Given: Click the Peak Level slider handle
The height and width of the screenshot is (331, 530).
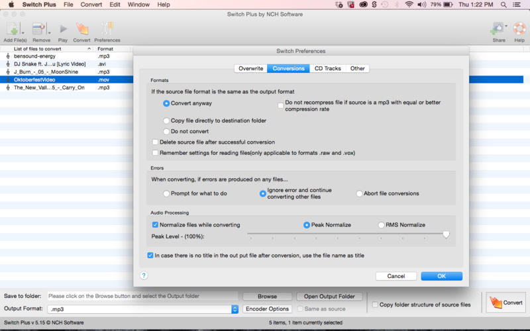Looking at the screenshot, I should 446,234.
